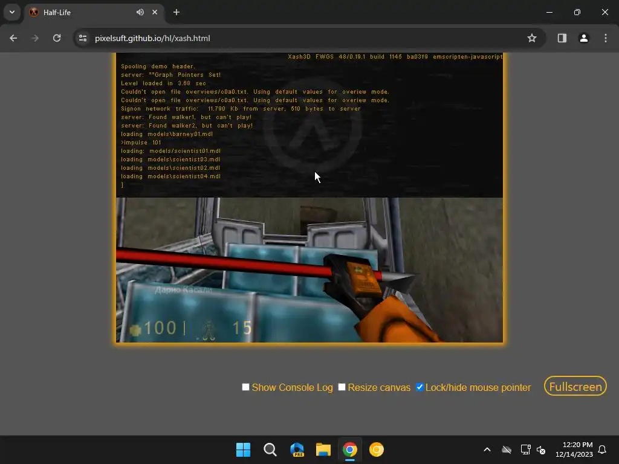
Task: Click the address bar URL
Action: (x=152, y=38)
